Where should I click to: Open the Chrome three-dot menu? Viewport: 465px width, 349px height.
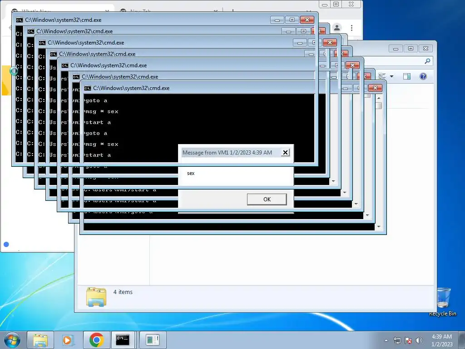352,28
